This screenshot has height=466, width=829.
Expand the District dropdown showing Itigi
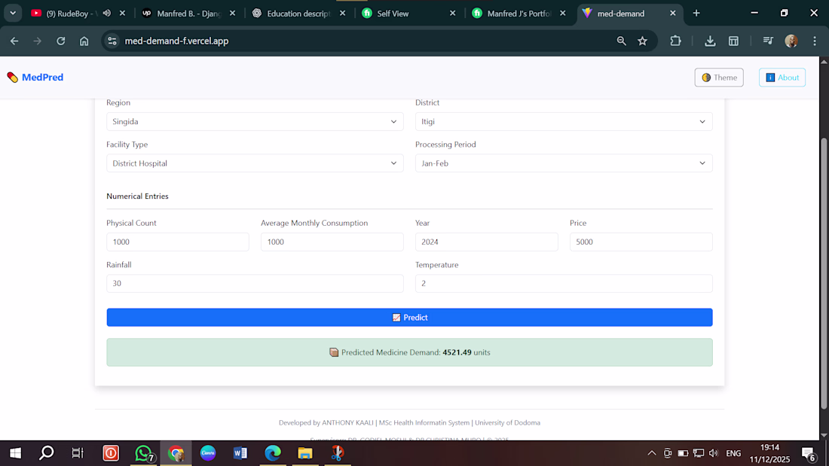pyautogui.click(x=564, y=121)
